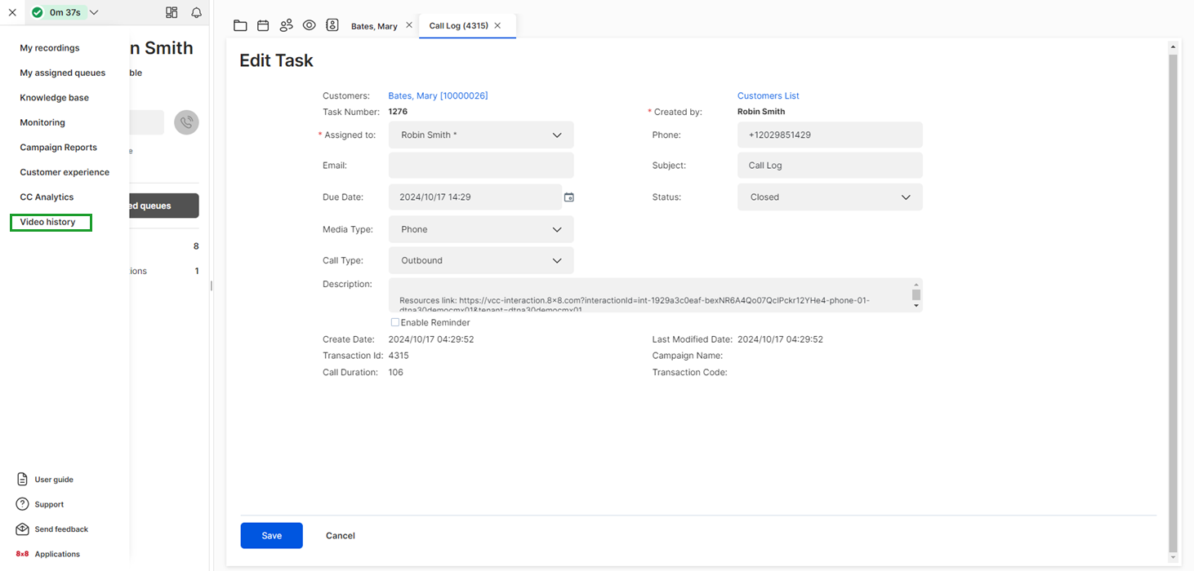
Task: Open the Customers List link
Action: (768, 95)
